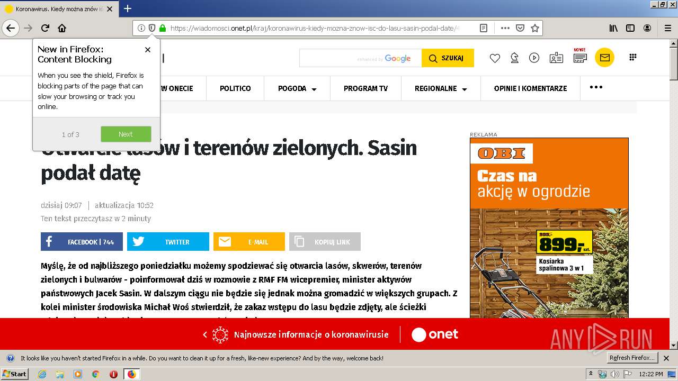The width and height of the screenshot is (678, 381).
Task: Open the Firefox hamburger menu
Action: click(x=667, y=28)
